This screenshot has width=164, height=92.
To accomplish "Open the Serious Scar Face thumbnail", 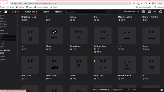I will (103, 36).
